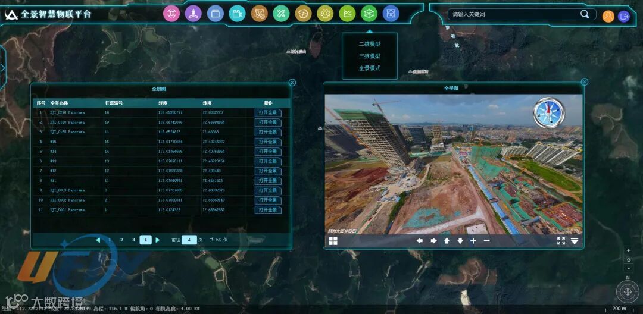Zoom out the map with minus button
This screenshot has width=643, height=314.
629,269
